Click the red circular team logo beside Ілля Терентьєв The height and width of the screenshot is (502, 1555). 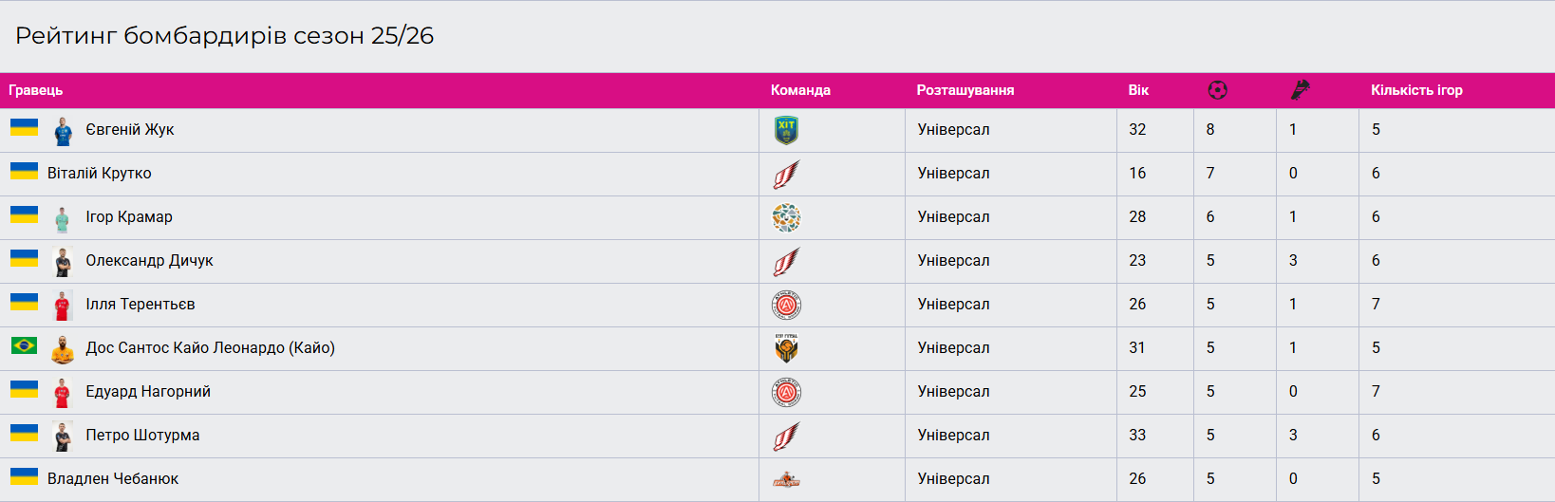click(x=786, y=305)
